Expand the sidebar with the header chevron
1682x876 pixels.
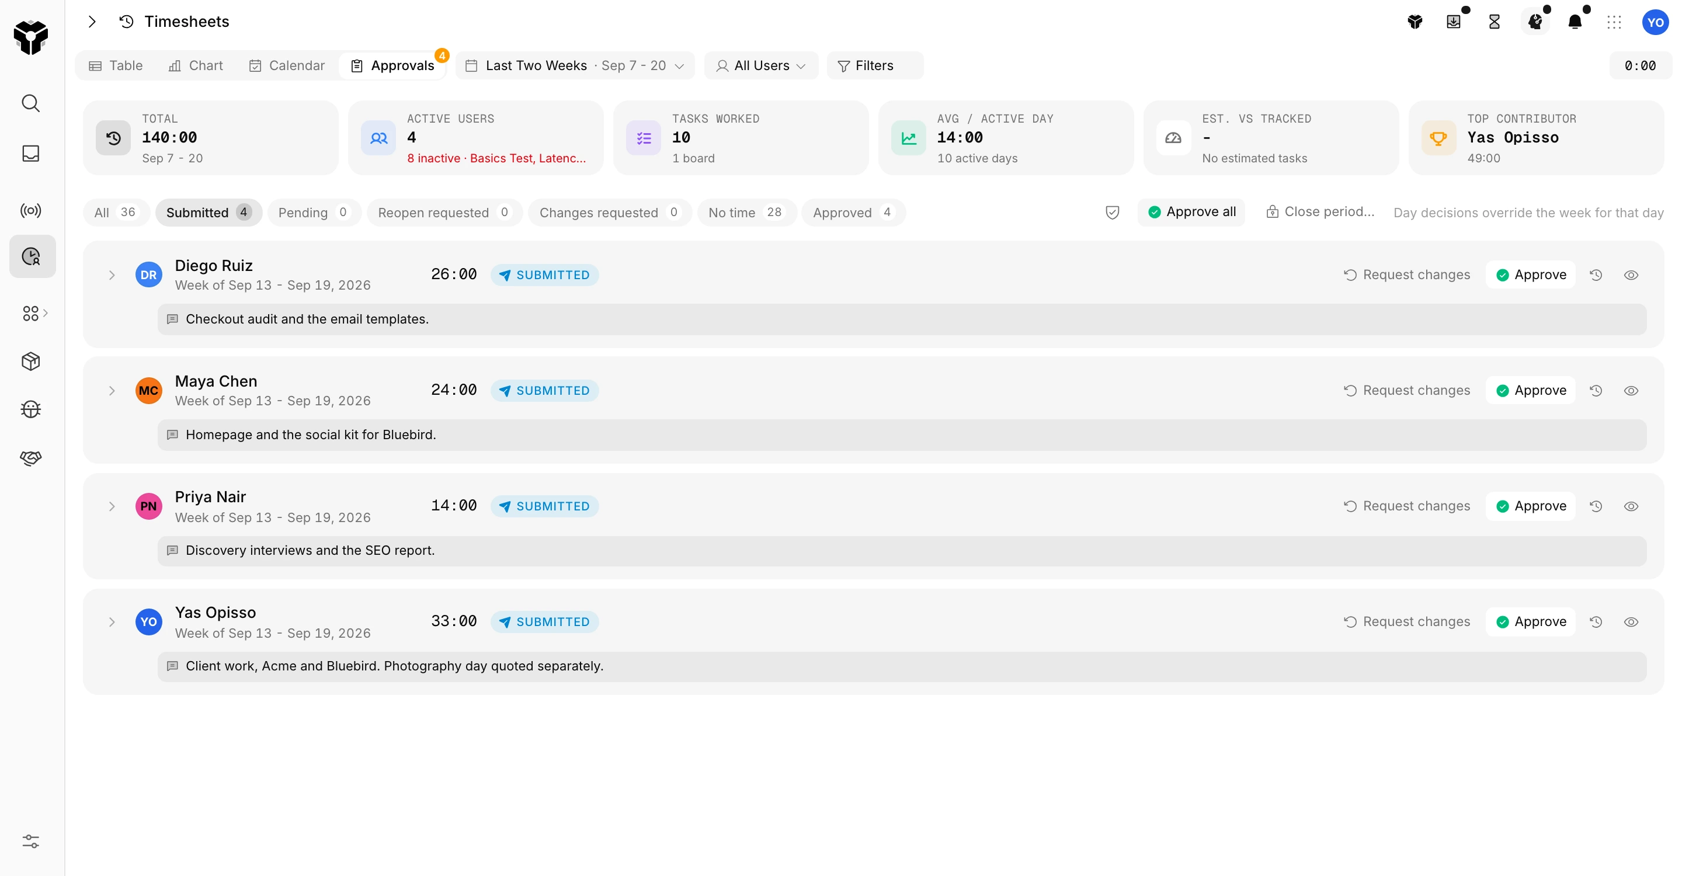click(x=92, y=22)
